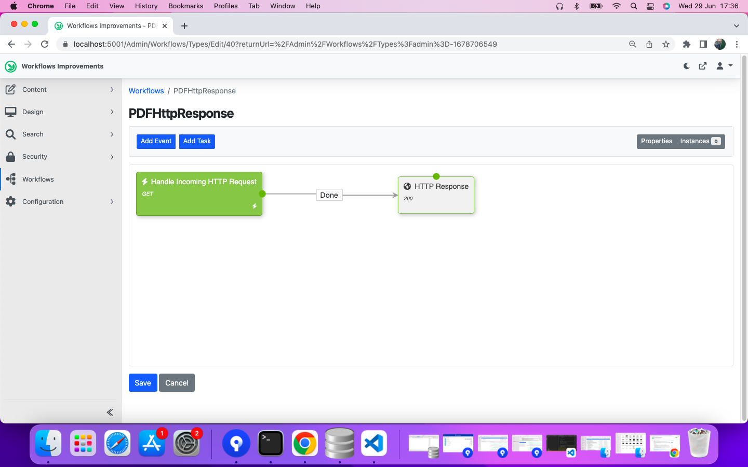This screenshot has width=748, height=467.
Task: Click the page vertical scrollbar
Action: (744, 239)
